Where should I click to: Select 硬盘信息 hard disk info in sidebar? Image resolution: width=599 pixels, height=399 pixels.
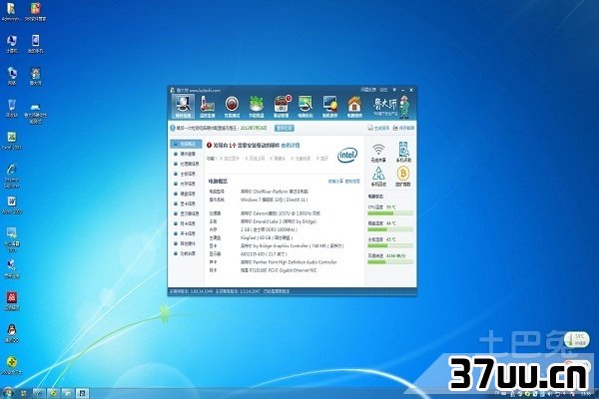(x=186, y=194)
